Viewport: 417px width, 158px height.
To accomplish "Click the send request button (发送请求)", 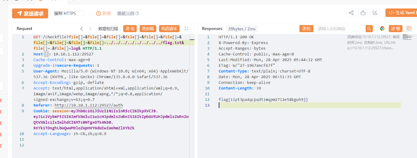I will [x=30, y=13].
